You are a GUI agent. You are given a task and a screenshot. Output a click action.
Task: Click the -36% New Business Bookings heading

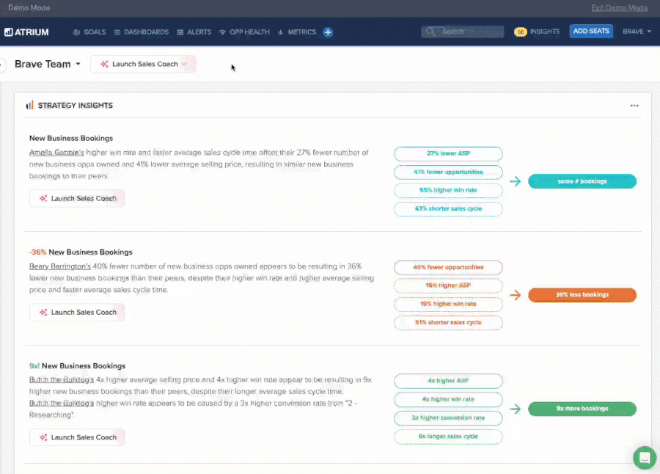[x=81, y=252]
